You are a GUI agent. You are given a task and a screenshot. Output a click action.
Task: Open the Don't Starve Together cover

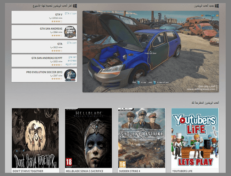35,138
